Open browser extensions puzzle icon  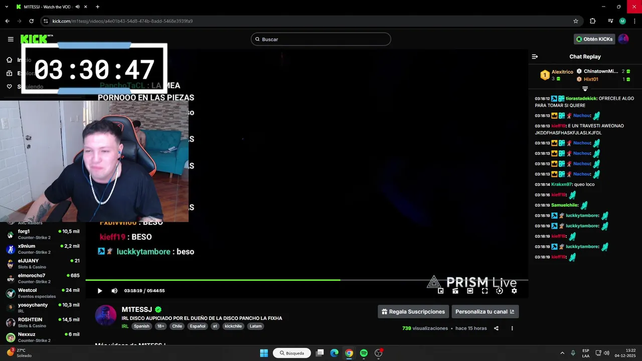593,21
